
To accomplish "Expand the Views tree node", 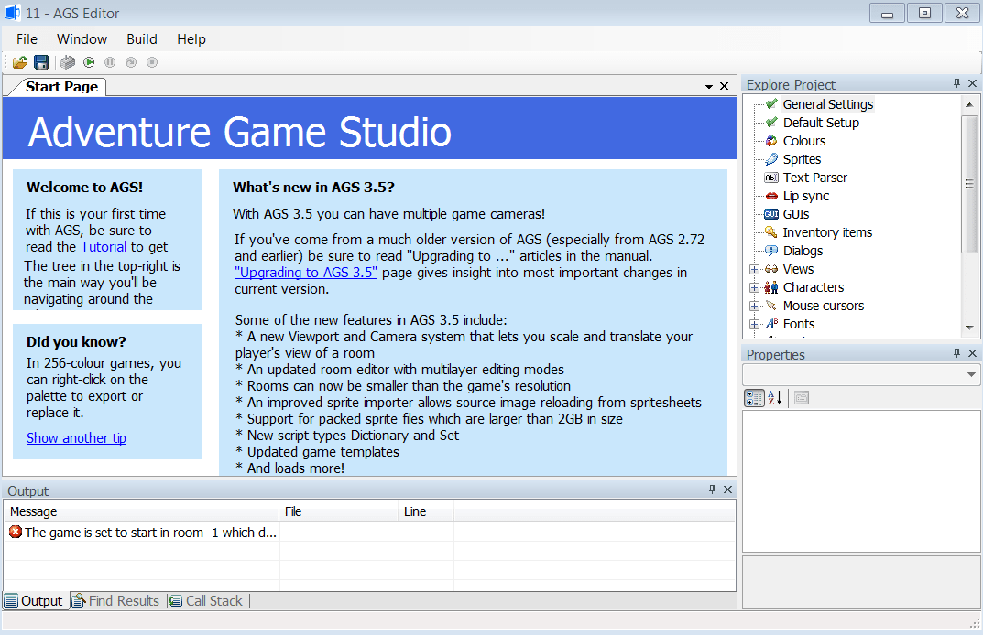I will coord(754,269).
